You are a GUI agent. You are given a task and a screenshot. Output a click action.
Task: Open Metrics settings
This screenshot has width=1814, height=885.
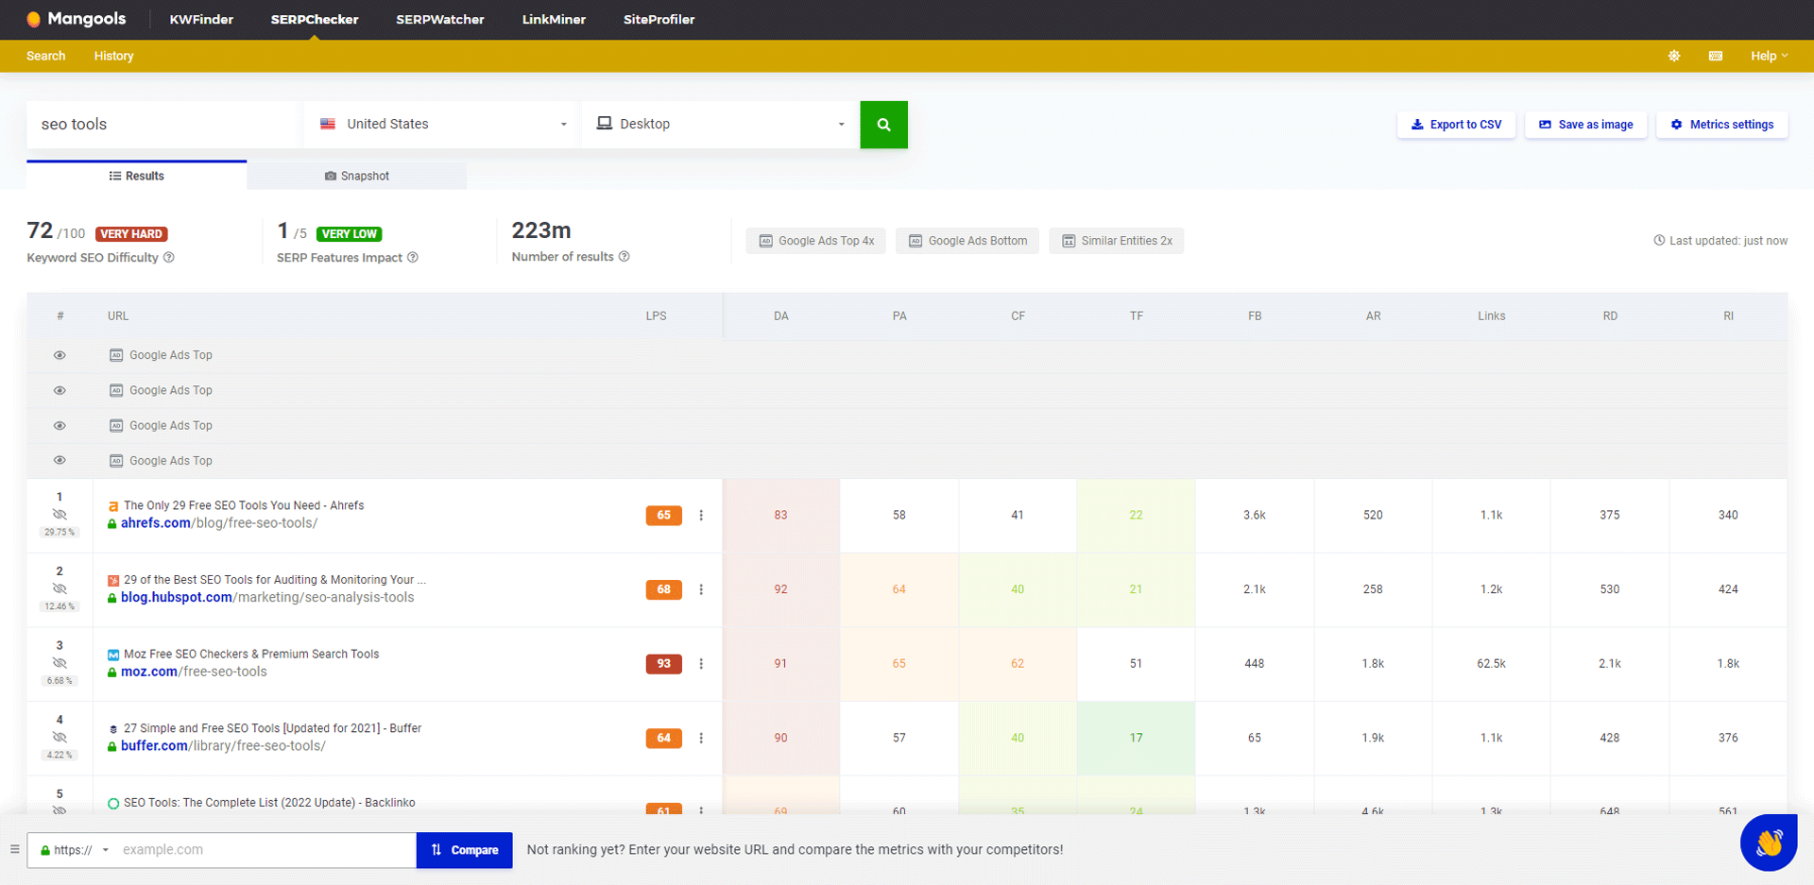point(1721,125)
